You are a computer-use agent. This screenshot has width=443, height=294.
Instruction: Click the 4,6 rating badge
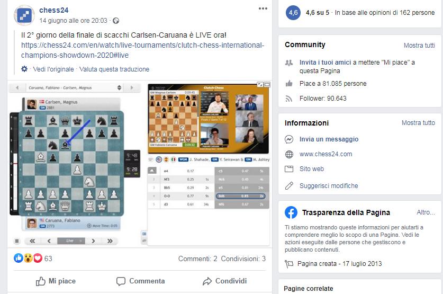point(293,13)
